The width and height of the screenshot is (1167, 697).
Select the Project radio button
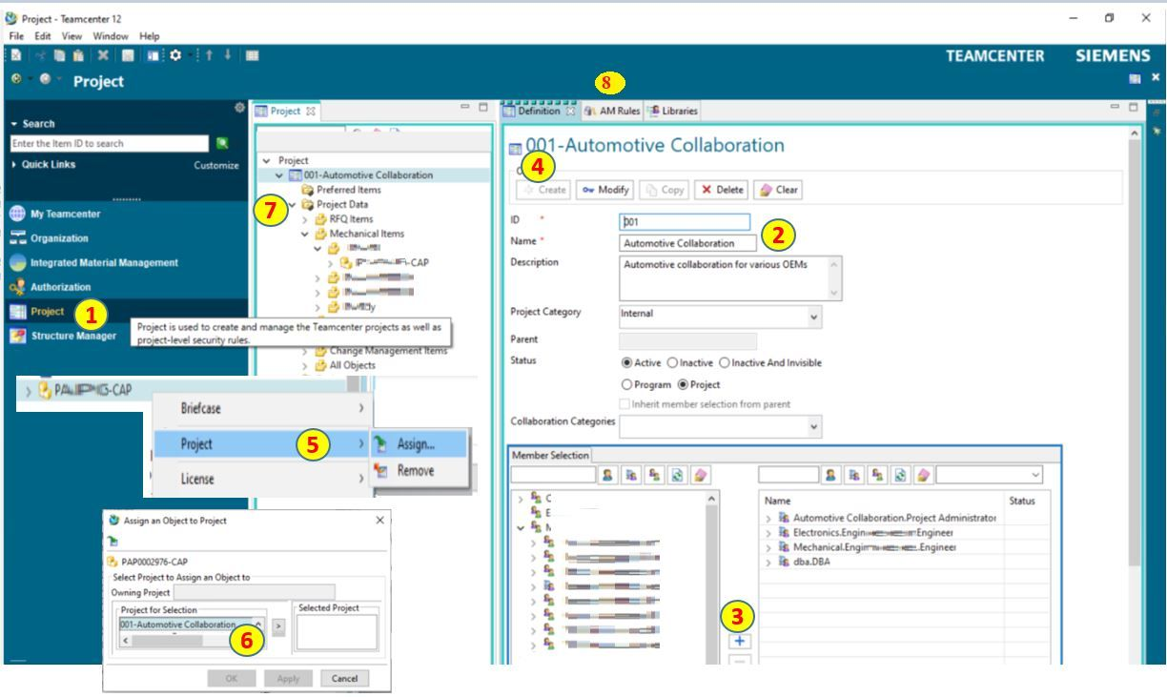coord(683,384)
